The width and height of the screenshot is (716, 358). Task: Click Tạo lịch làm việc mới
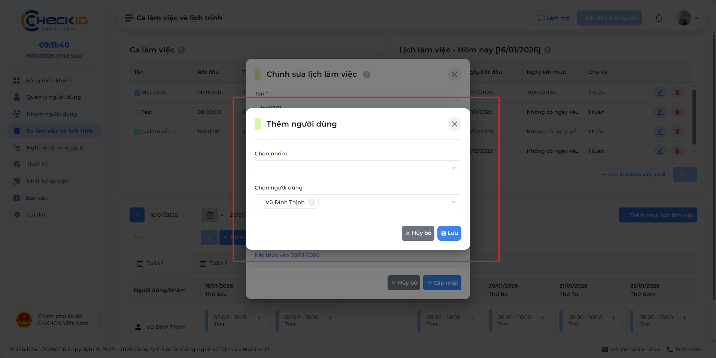(633, 175)
